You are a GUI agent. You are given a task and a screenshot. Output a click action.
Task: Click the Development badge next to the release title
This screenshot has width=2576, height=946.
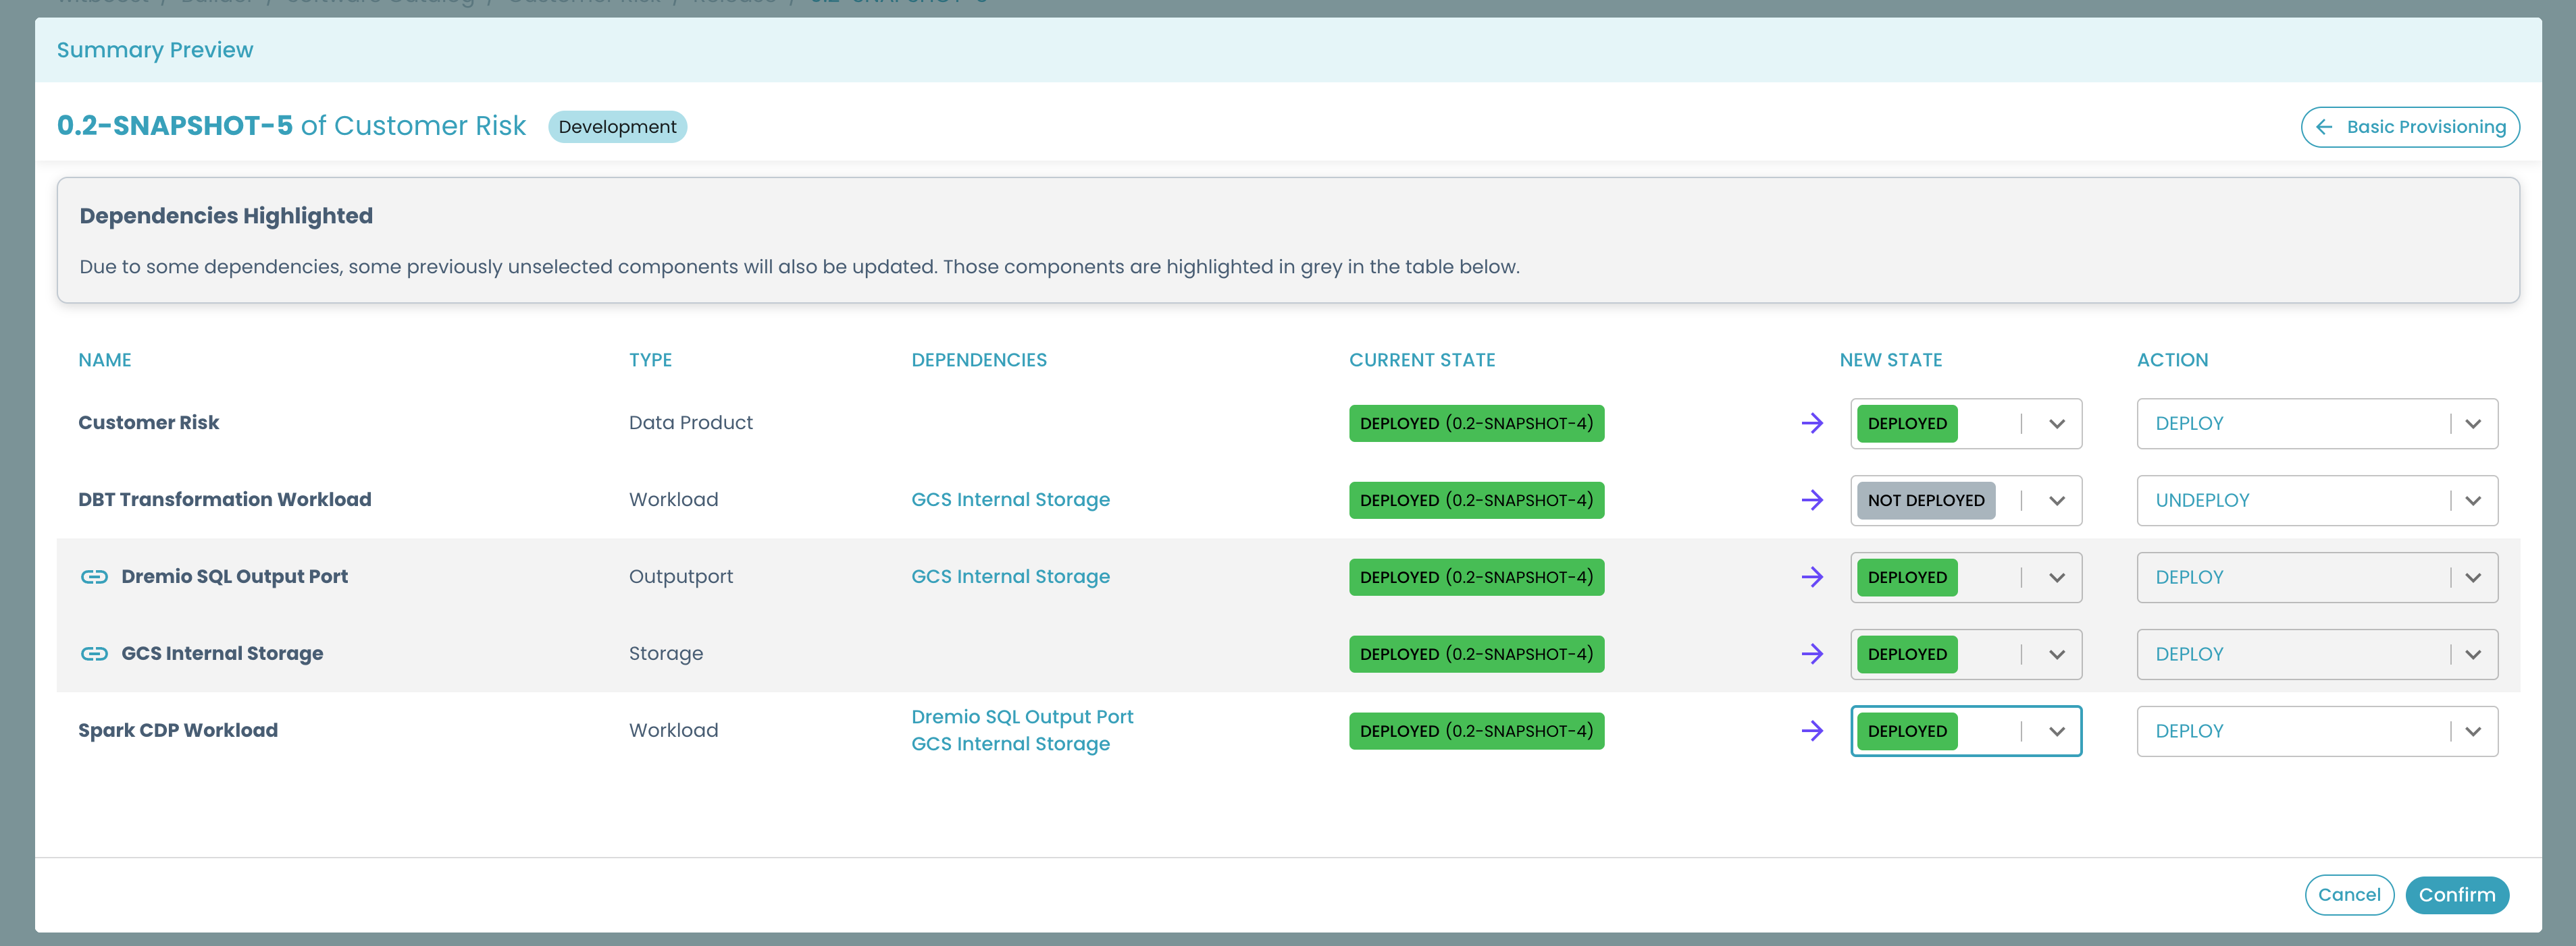617,127
